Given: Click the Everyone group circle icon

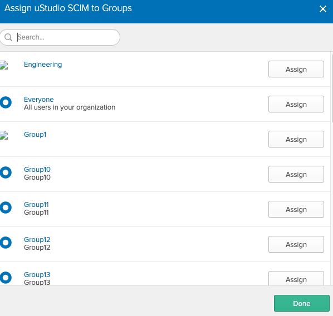Looking at the screenshot, I should (6, 102).
